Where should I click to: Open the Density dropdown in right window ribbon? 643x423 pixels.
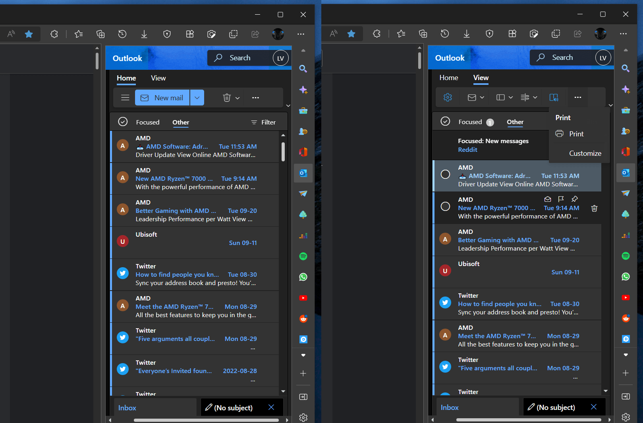[529, 98]
